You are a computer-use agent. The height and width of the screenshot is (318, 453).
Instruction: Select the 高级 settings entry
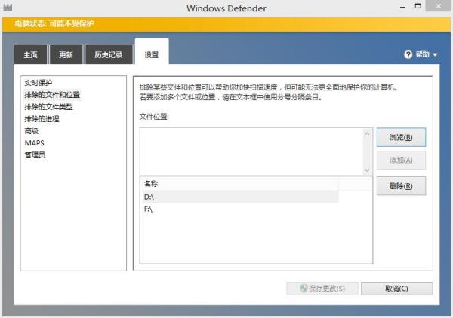point(31,131)
